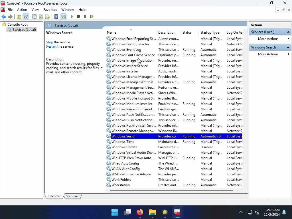Image resolution: width=292 pixels, height=219 pixels.
Task: Click the gear icon beside WLAN AutoConfig
Action: [x=109, y=169]
